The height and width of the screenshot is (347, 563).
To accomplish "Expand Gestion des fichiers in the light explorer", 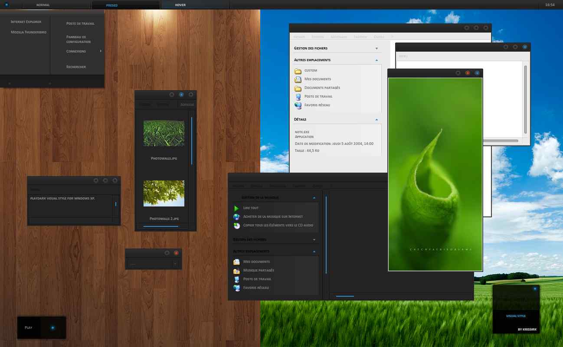I will pos(376,49).
